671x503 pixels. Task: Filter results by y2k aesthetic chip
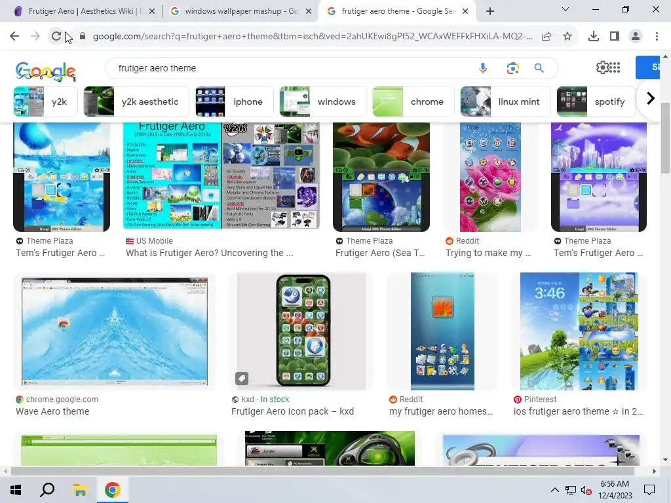click(x=136, y=102)
